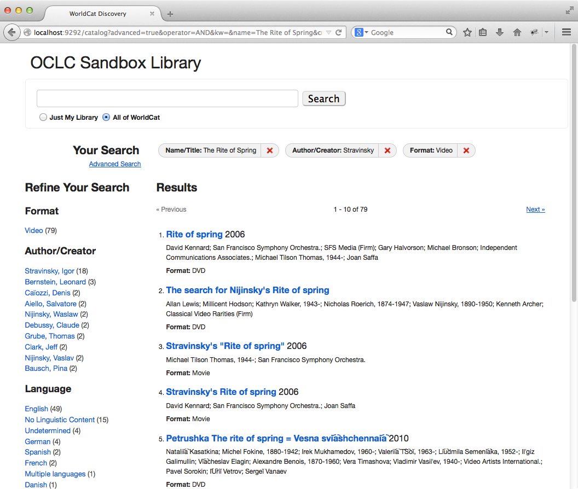The image size is (578, 489).
Task: Open the search engine dropdown next to Google
Action: pos(362,32)
